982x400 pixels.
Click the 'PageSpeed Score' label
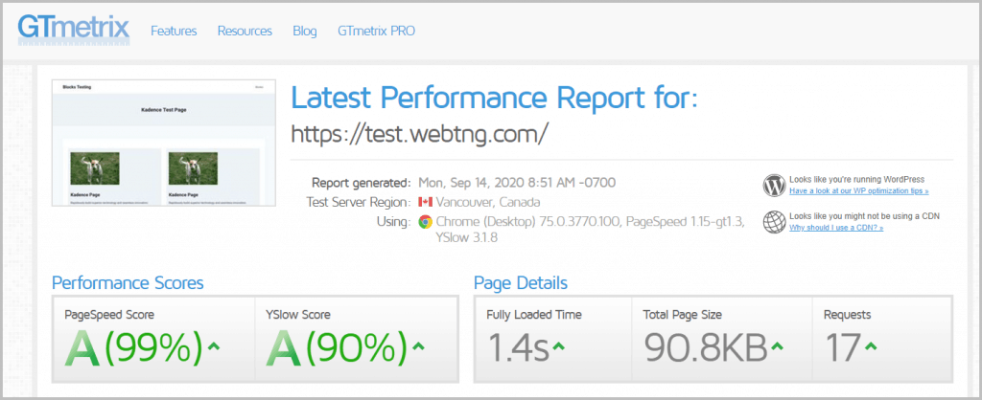click(109, 315)
